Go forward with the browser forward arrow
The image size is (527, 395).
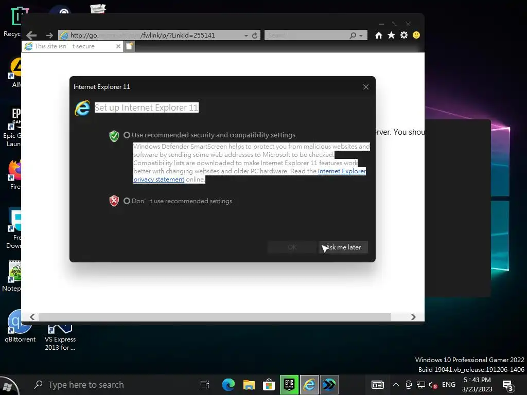tap(49, 35)
